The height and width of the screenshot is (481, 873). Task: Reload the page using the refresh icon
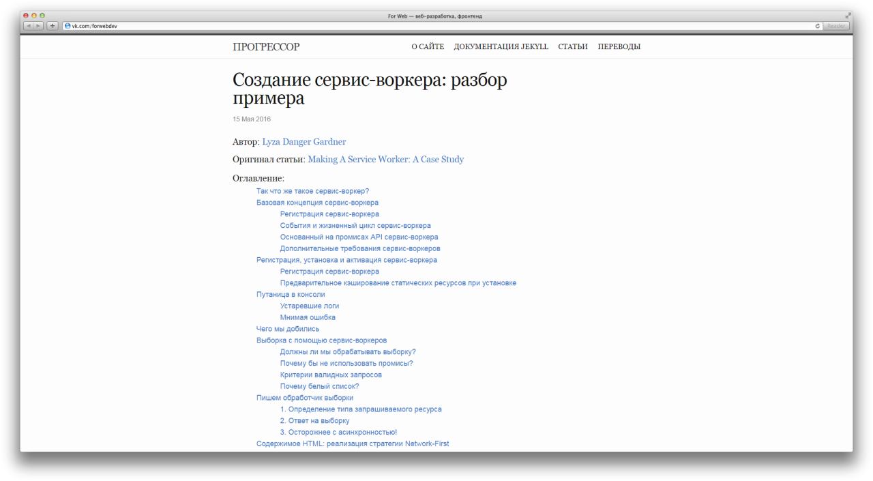(x=818, y=26)
